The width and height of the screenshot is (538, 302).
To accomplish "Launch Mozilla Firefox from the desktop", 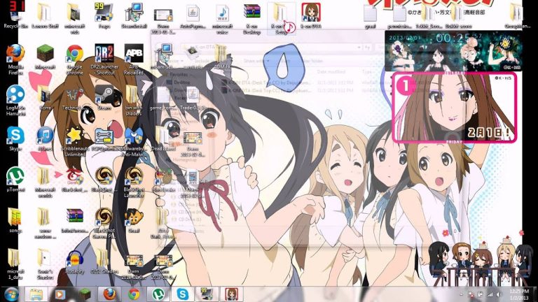I will [15, 59].
